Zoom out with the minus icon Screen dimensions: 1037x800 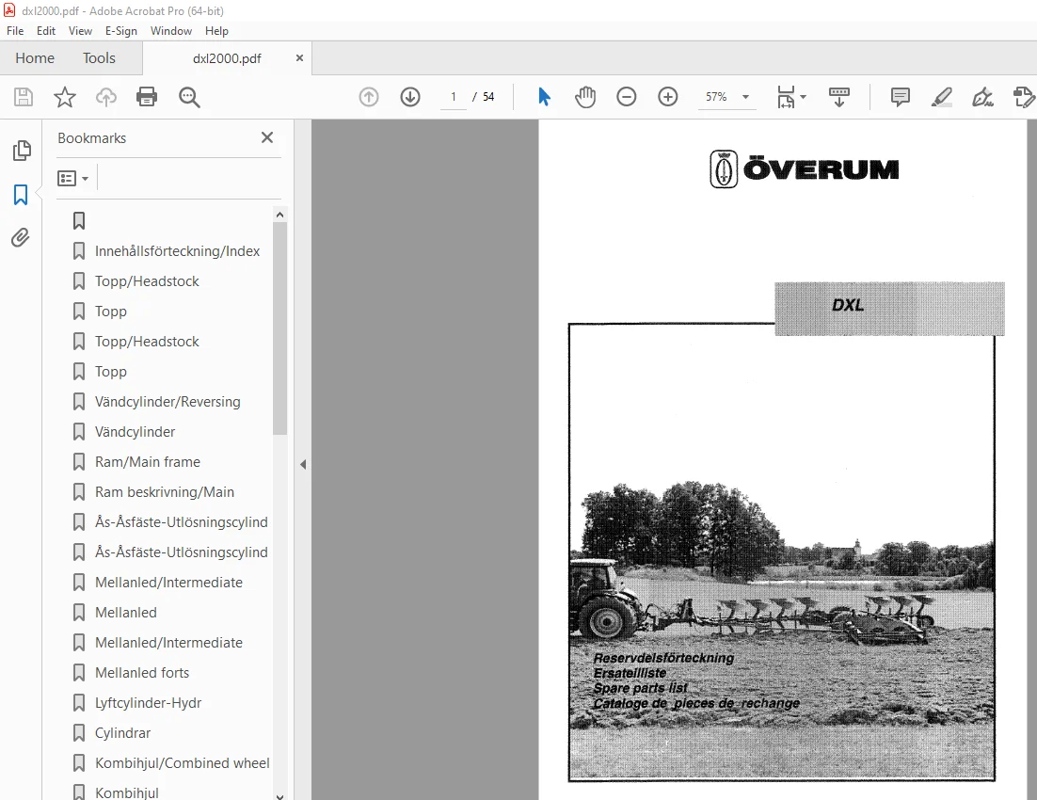point(627,97)
